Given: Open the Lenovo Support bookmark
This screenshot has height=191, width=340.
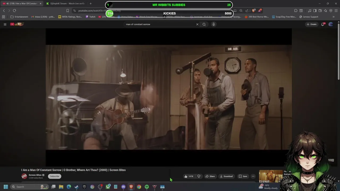Looking at the screenshot, I should click(x=309, y=17).
